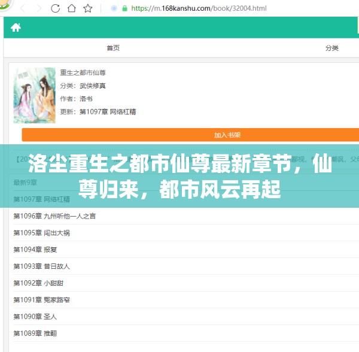The image size is (359, 352).
Task: Go to the browser home page icon
Action: click(x=72, y=8)
